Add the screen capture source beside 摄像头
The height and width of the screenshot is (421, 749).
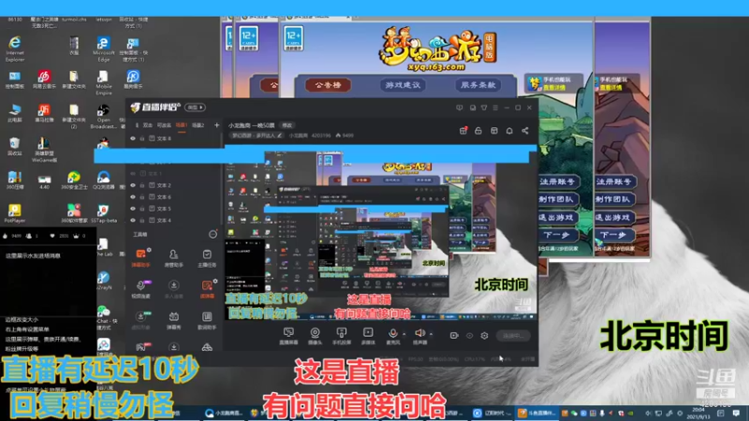(288, 336)
